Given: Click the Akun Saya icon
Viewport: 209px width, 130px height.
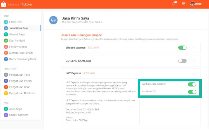Looking at the screenshot, I should (x=6, y=109).
